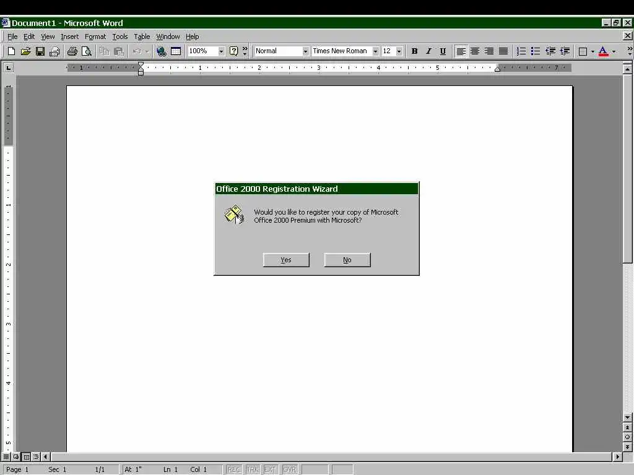Click the E-mail icon in toolbar
Image resolution: width=634 pixels, height=475 pixels.
54,51
